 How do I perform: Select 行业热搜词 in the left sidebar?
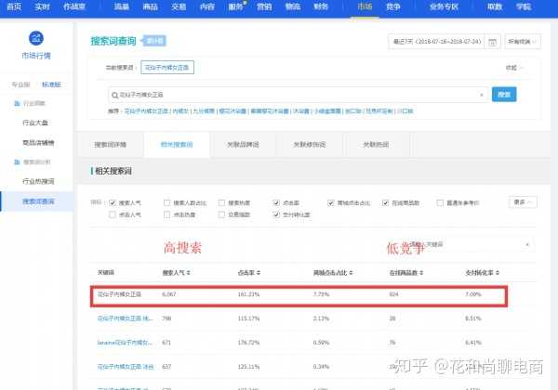pos(36,182)
